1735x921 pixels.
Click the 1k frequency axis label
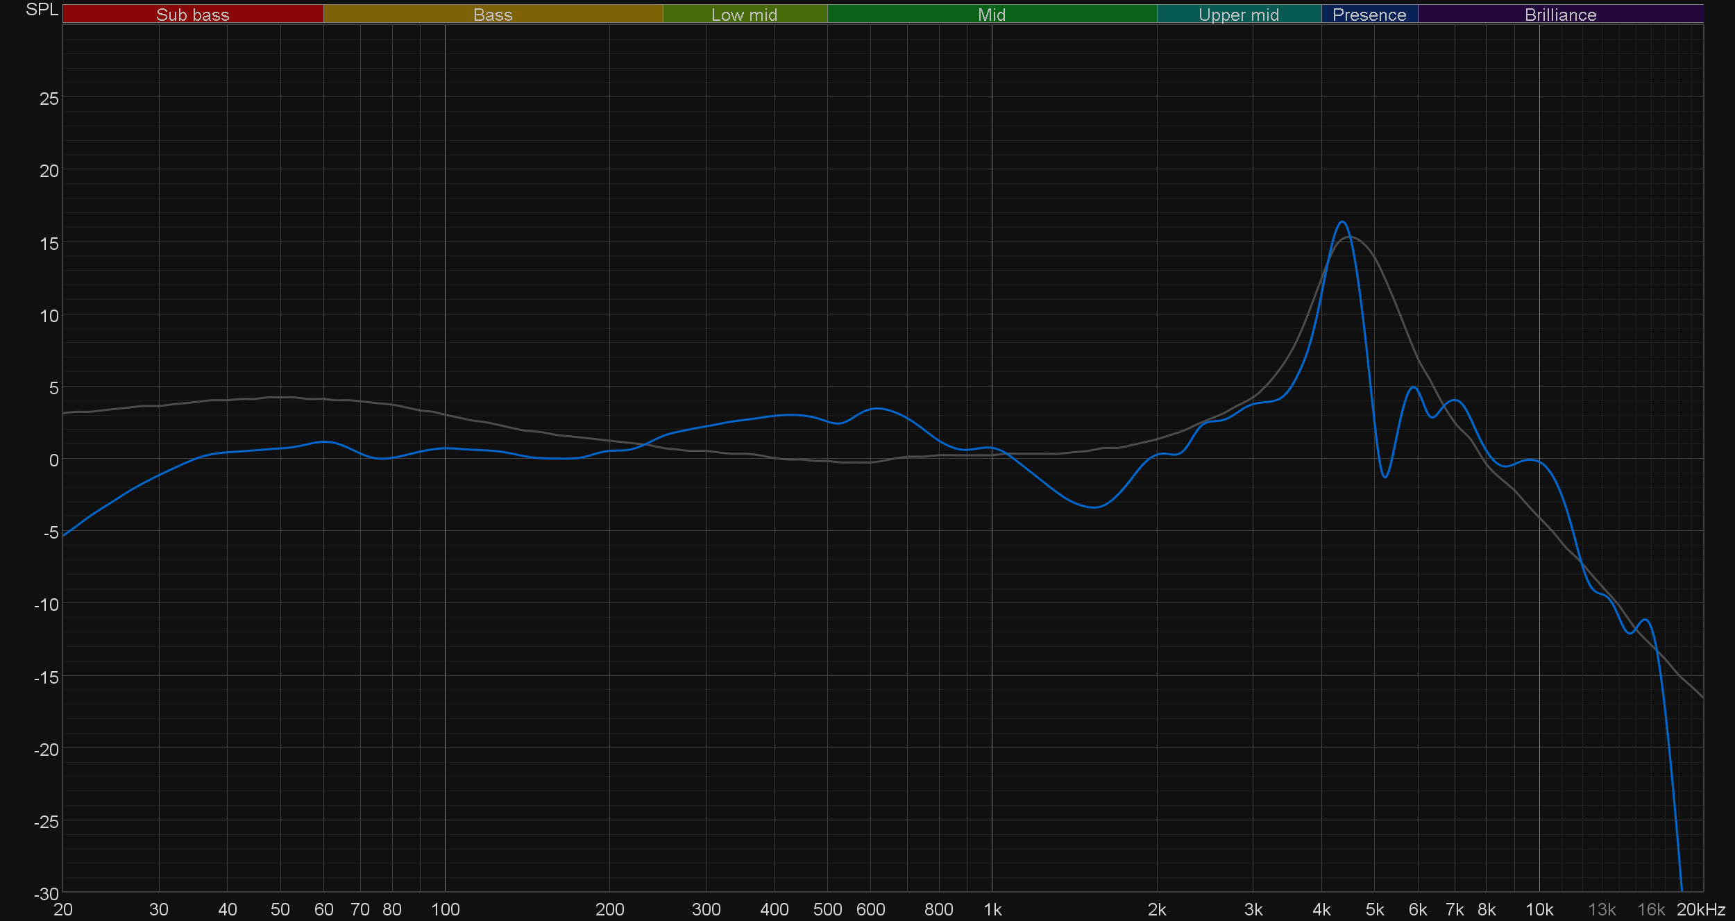point(992,909)
